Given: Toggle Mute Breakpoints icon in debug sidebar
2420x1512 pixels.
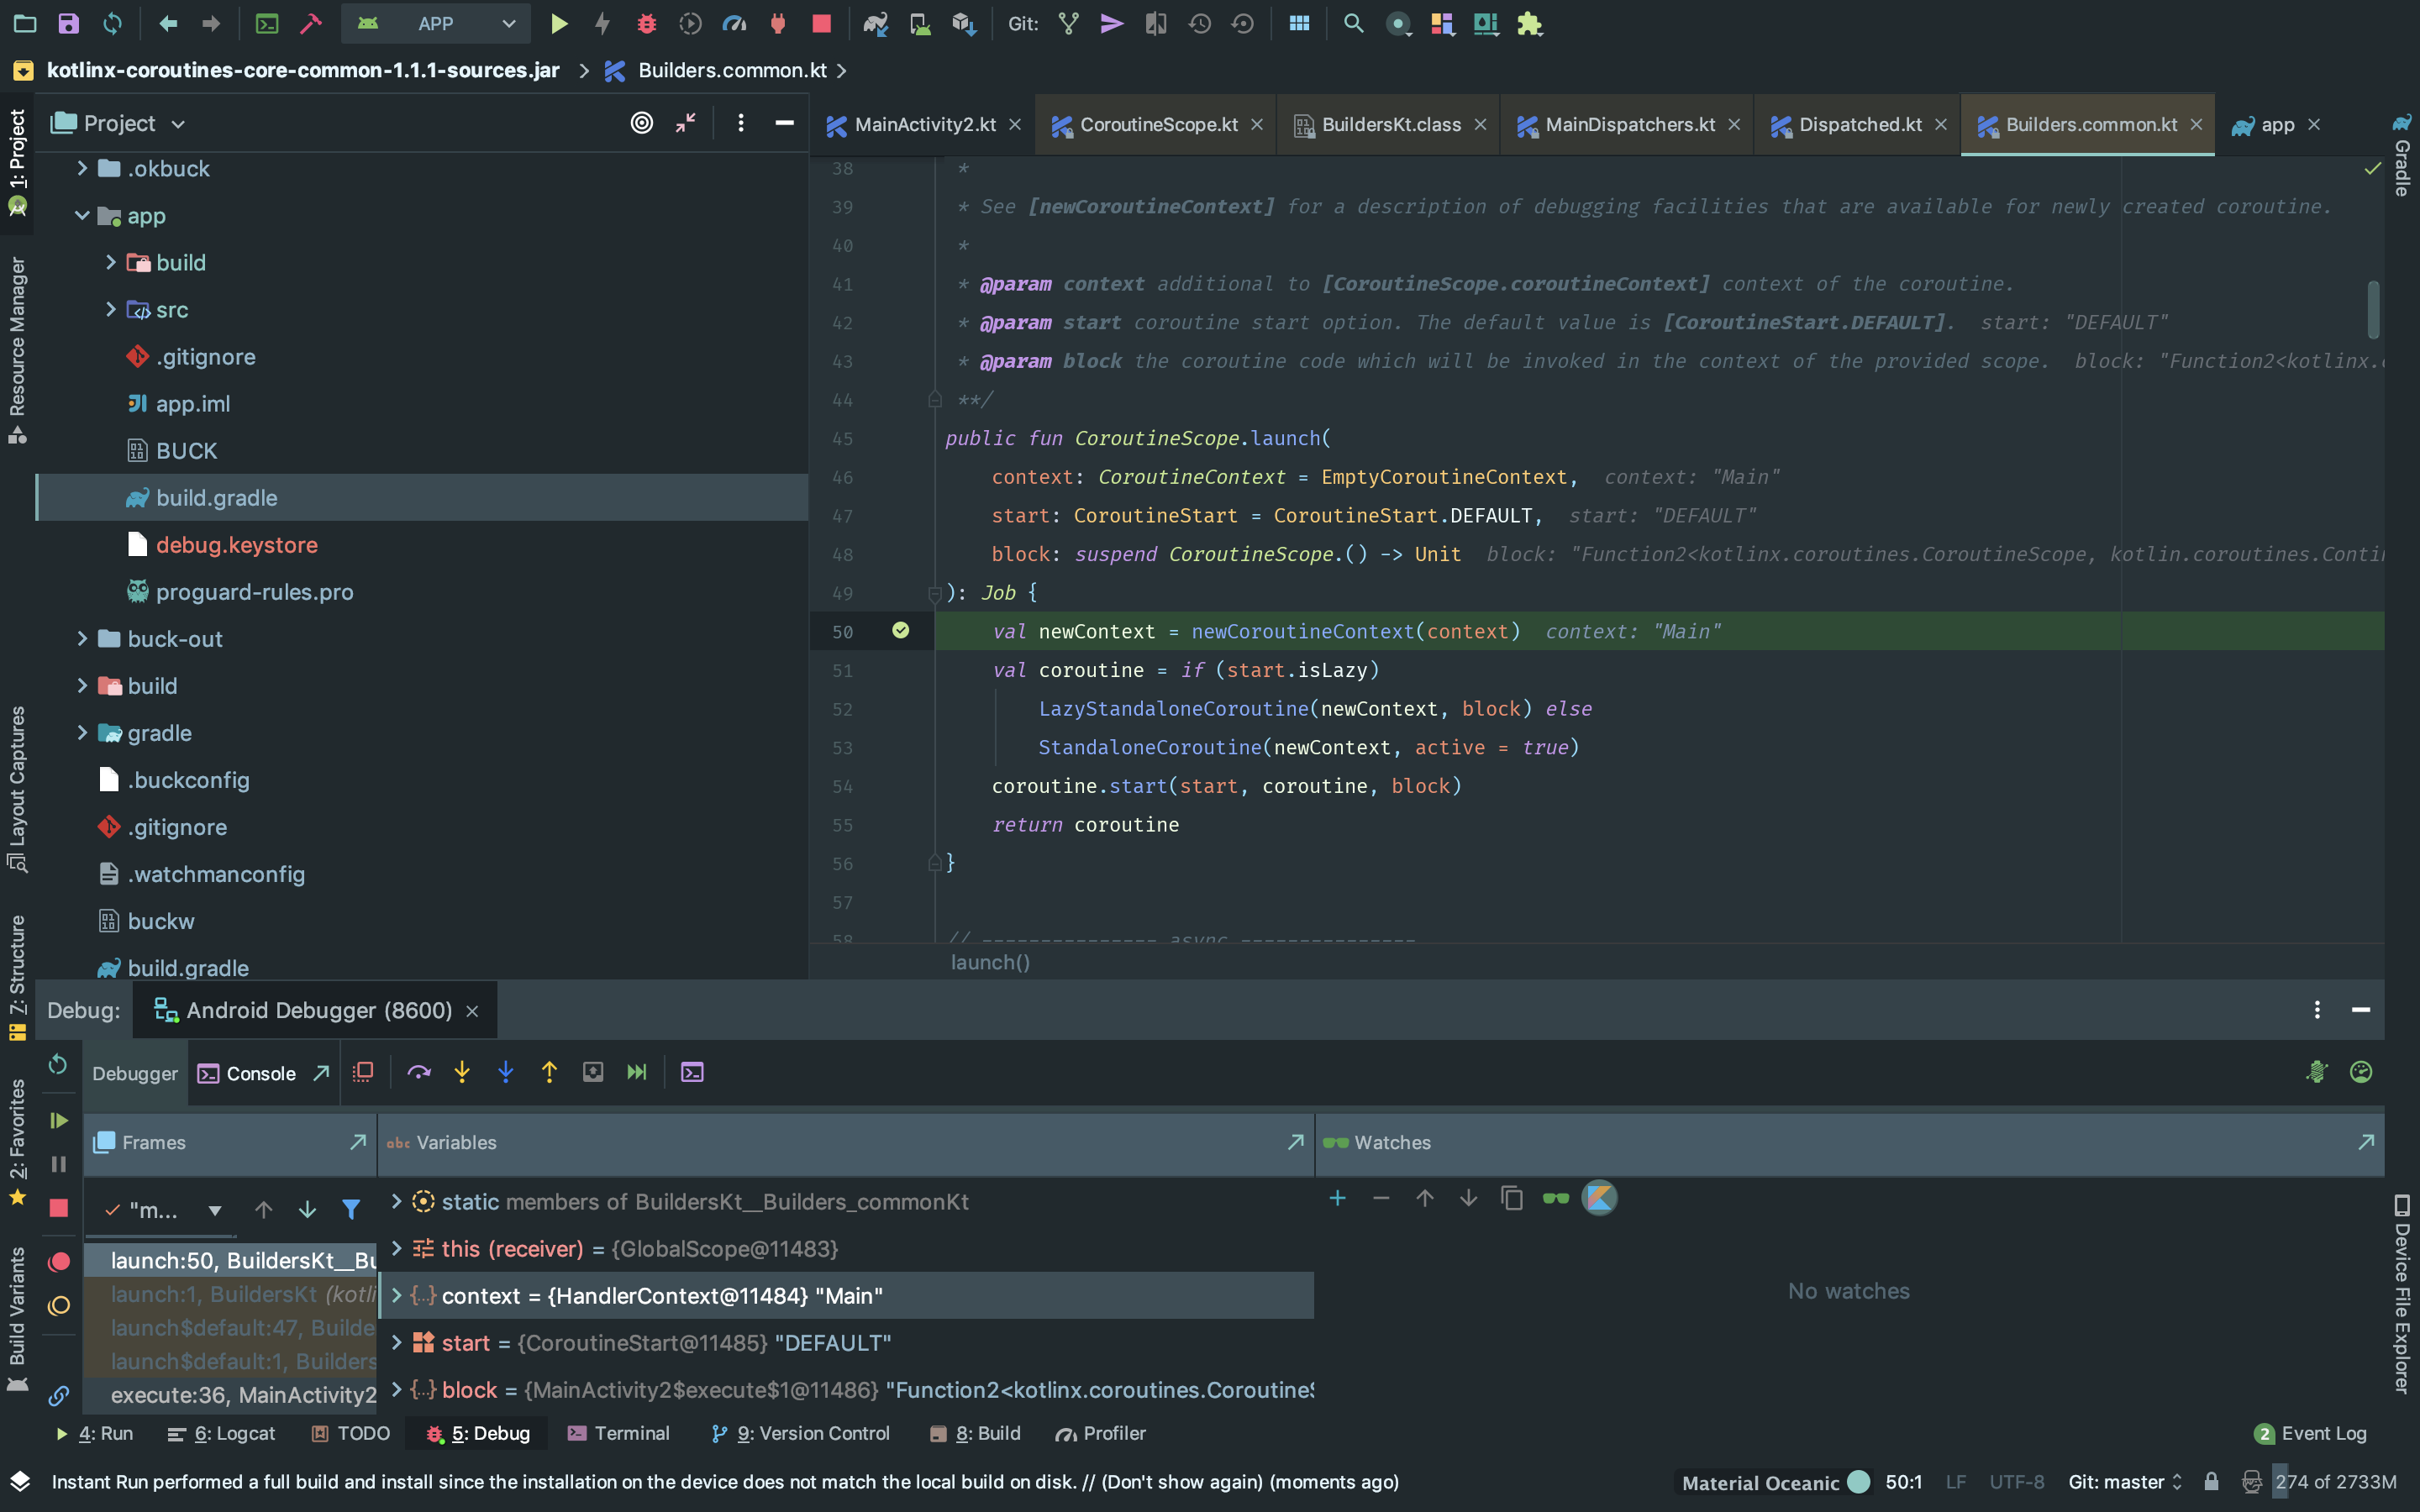Looking at the screenshot, I should (x=59, y=1306).
